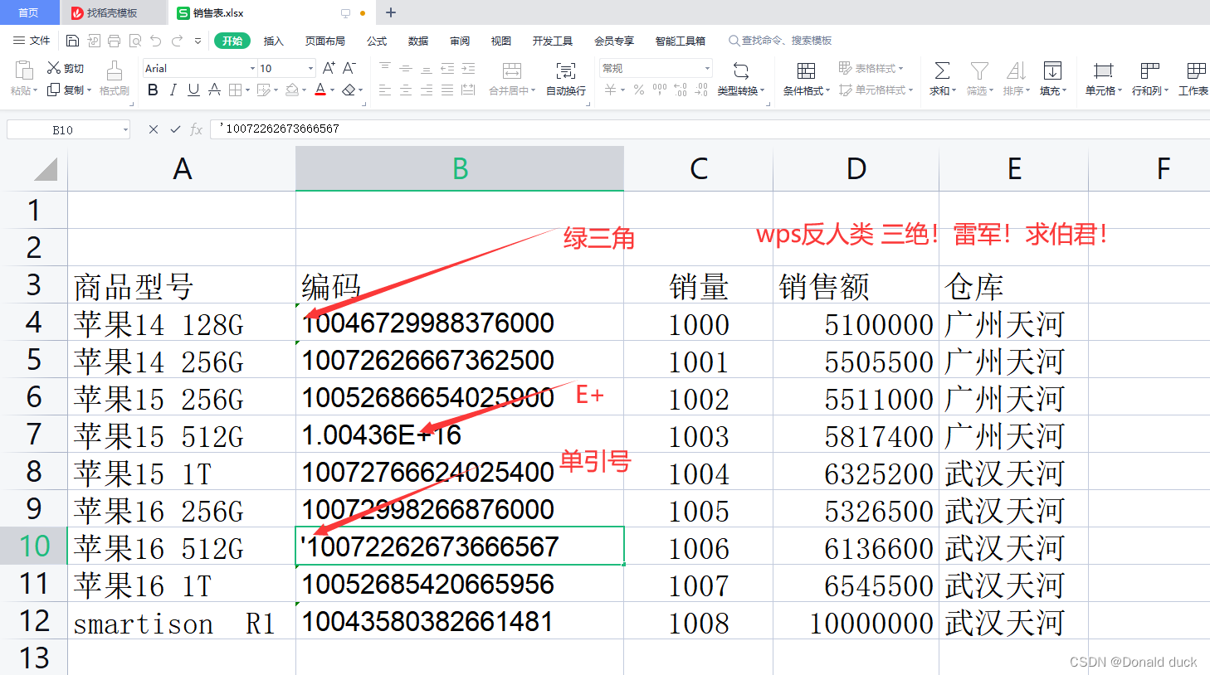This screenshot has width=1210, height=675.
Task: Toggle Italic formatting
Action: tap(173, 90)
